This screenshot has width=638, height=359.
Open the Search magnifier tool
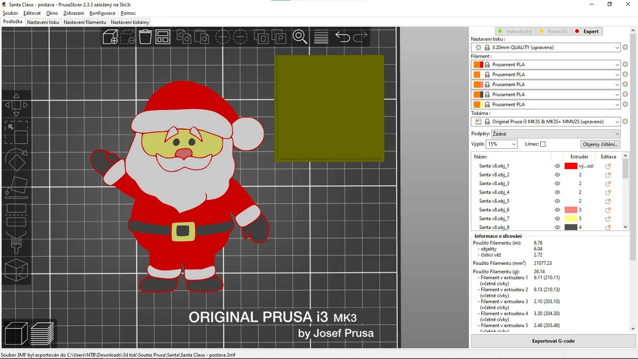click(x=300, y=37)
